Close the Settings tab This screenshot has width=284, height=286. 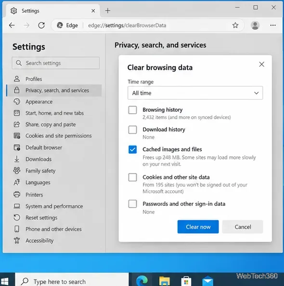[x=93, y=11]
